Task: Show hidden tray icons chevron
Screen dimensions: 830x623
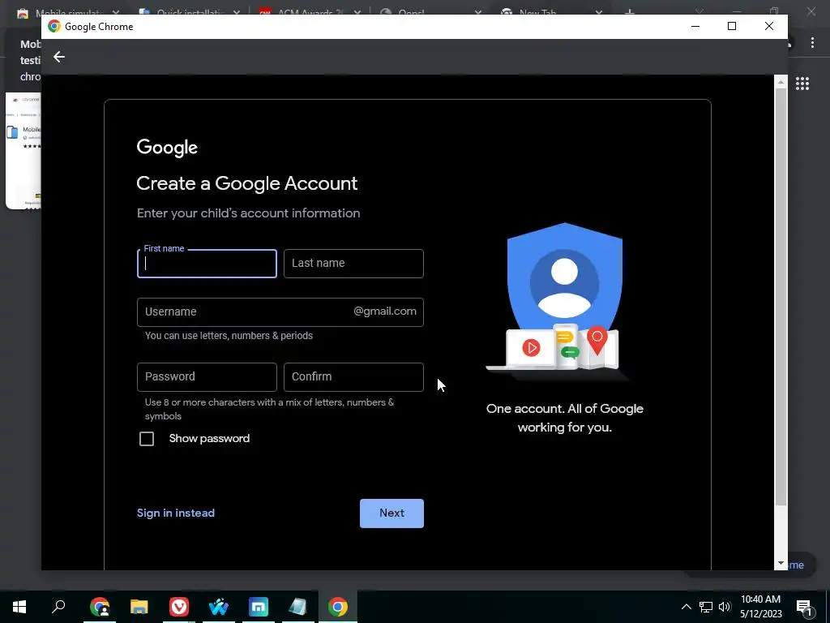Action: (x=686, y=607)
